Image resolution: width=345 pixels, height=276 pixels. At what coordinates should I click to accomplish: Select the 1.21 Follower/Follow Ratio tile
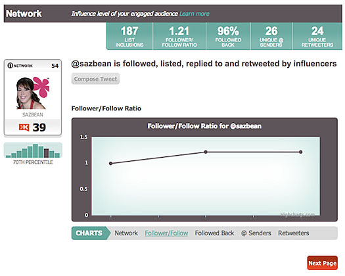coord(179,36)
